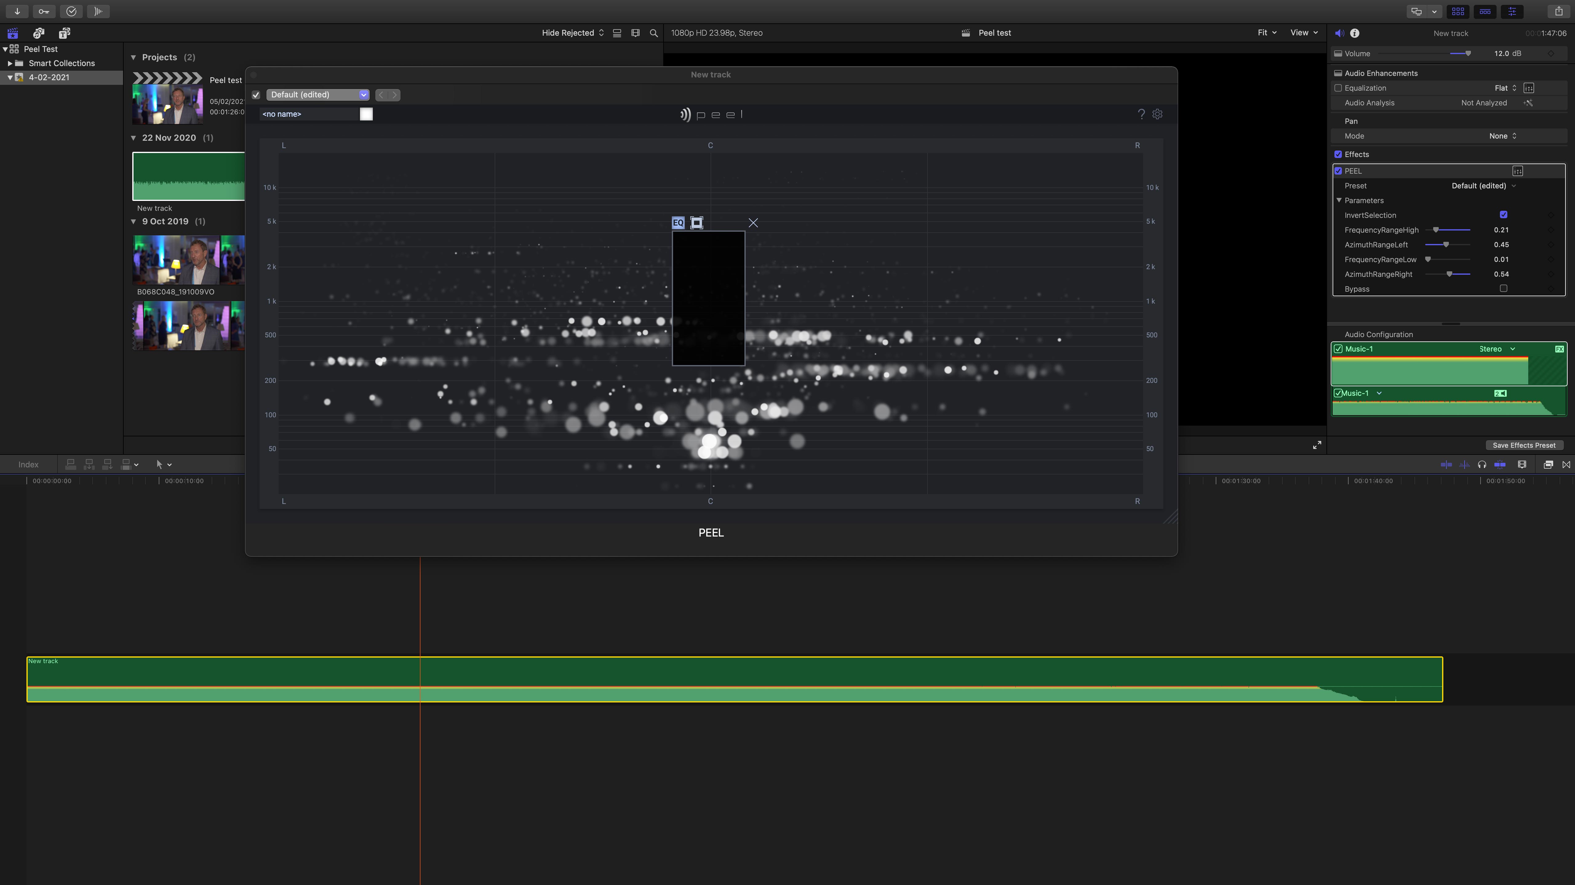Click the audio waveform toolbar button
Image resolution: width=1575 pixels, height=885 pixels.
(x=98, y=11)
